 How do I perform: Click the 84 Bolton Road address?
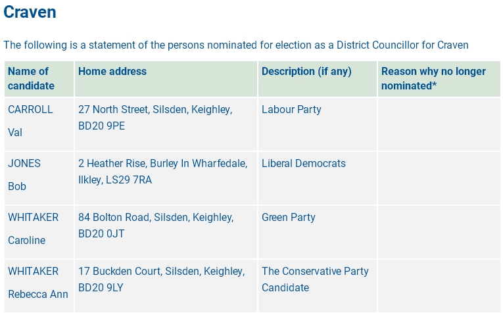(155, 225)
